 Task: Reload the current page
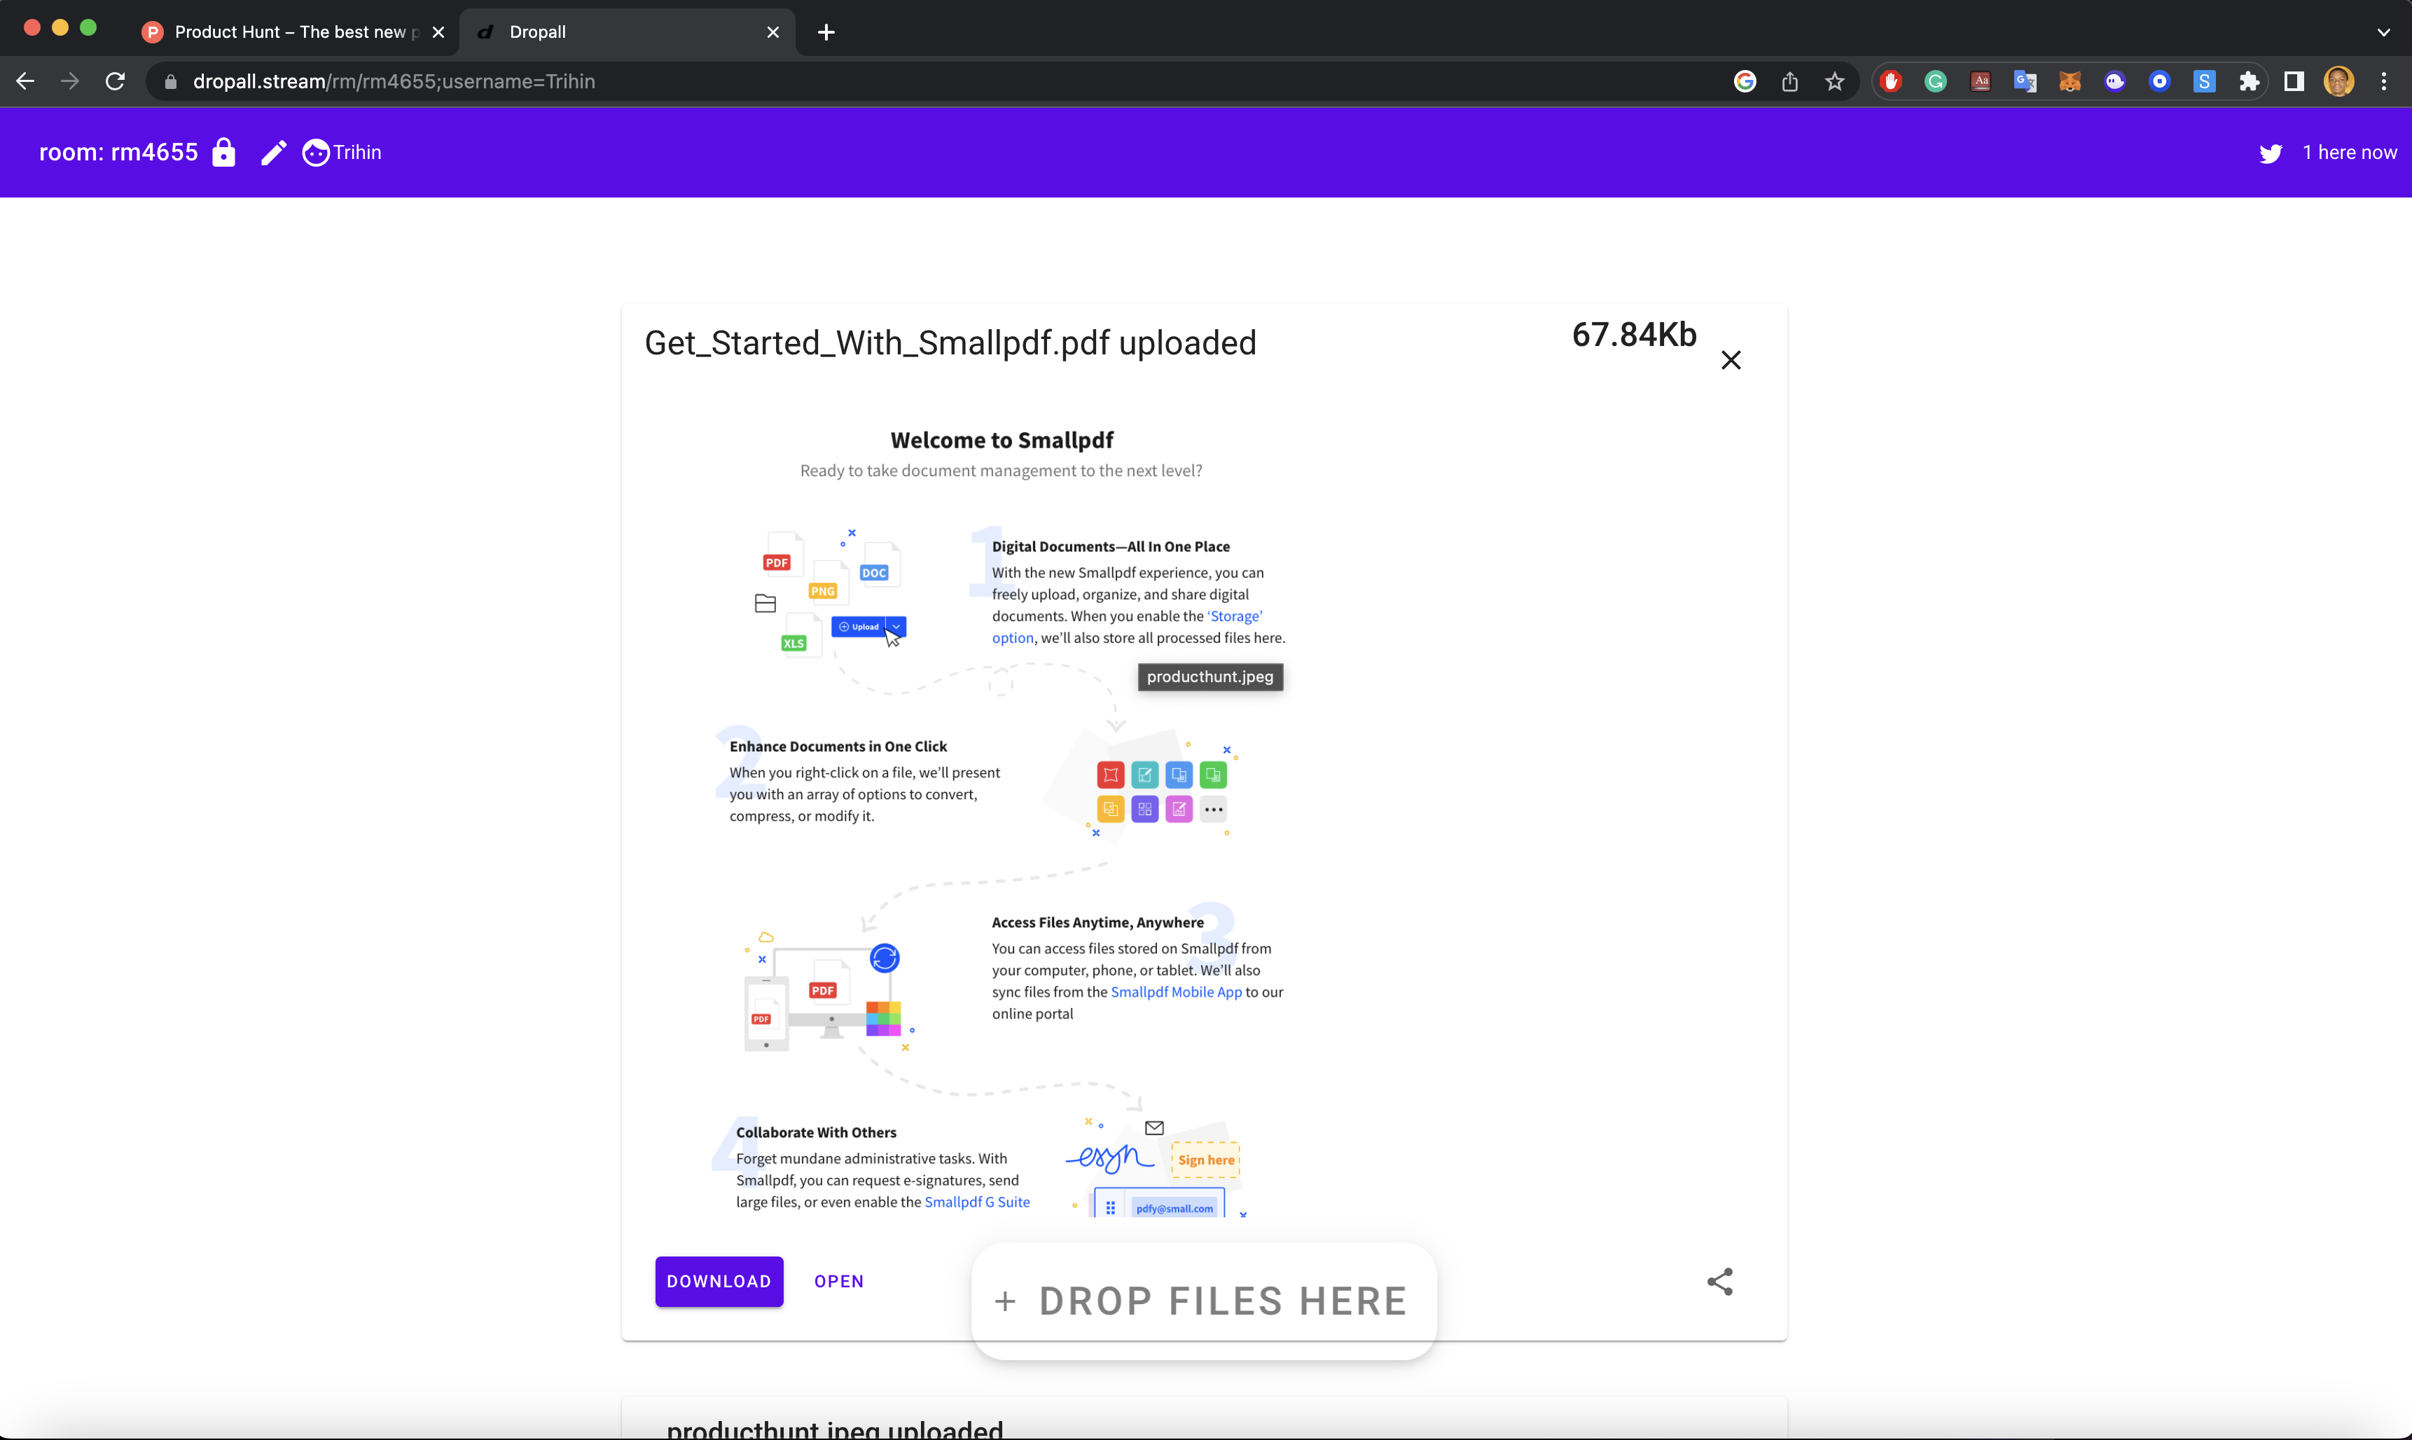pyautogui.click(x=116, y=81)
